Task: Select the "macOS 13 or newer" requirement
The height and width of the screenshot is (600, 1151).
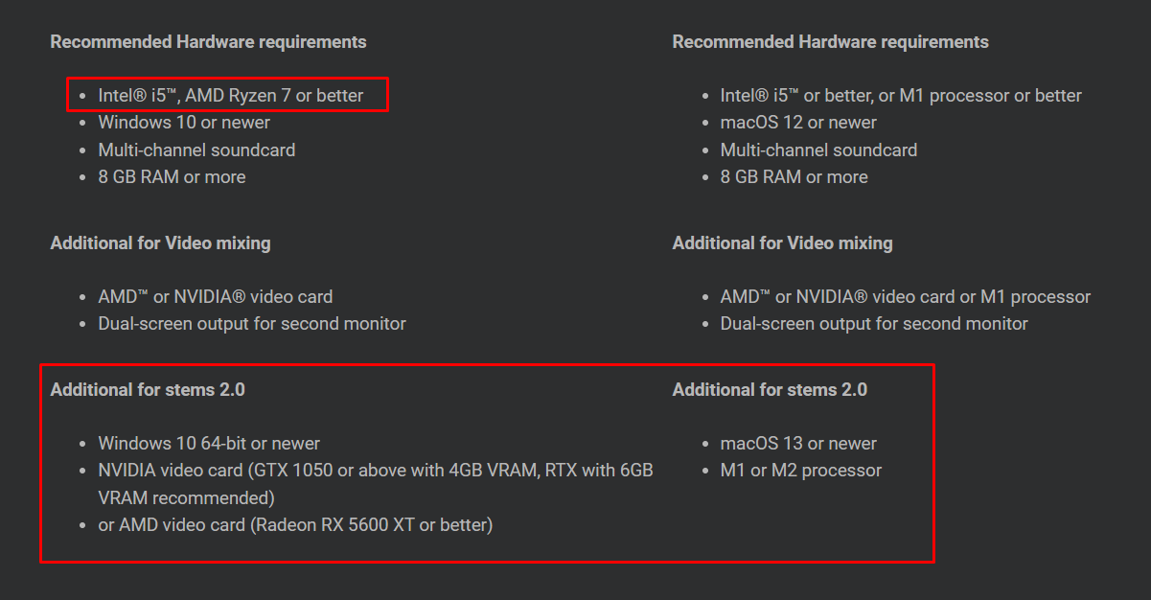Action: pos(798,444)
